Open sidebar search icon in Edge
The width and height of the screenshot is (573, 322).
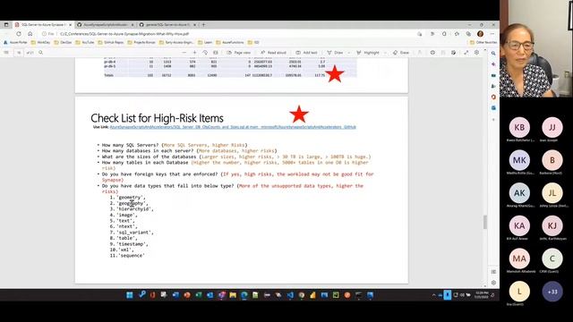coord(493,54)
